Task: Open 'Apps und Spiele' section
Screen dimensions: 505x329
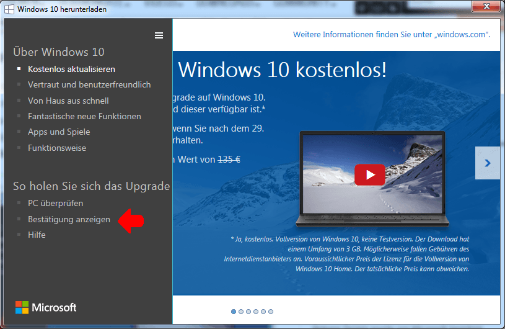Action: coord(59,132)
